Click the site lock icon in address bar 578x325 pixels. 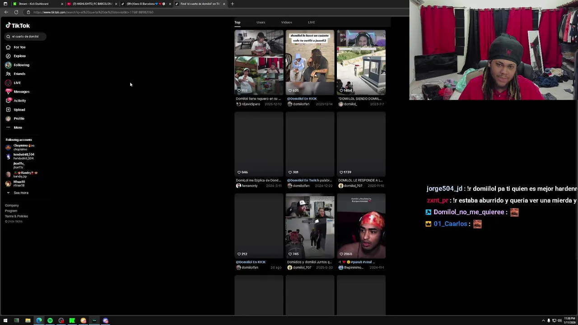tap(28, 12)
